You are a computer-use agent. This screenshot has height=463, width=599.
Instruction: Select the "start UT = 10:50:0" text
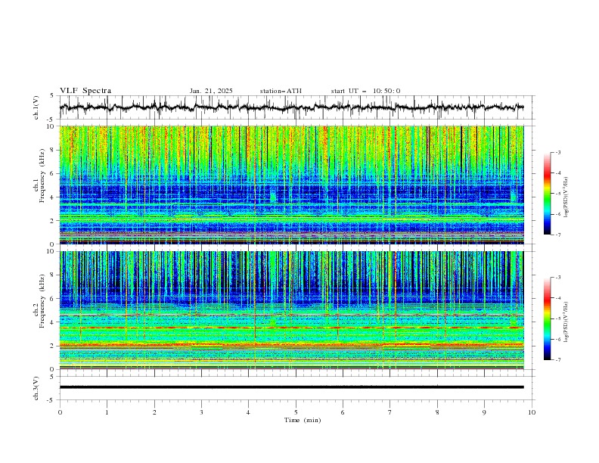365,91
